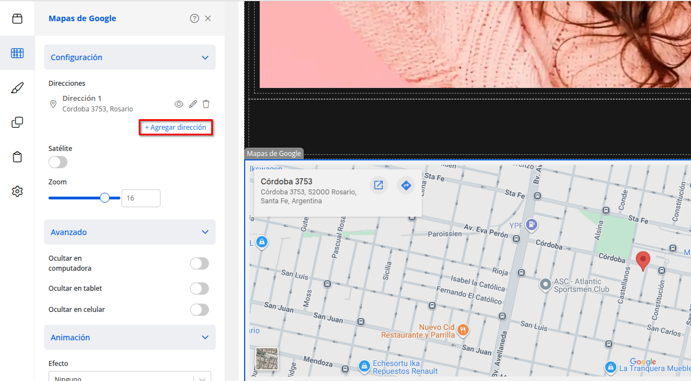Edit Dirección 1 with the pencil icon
Image resolution: width=691 pixels, height=381 pixels.
[x=193, y=104]
